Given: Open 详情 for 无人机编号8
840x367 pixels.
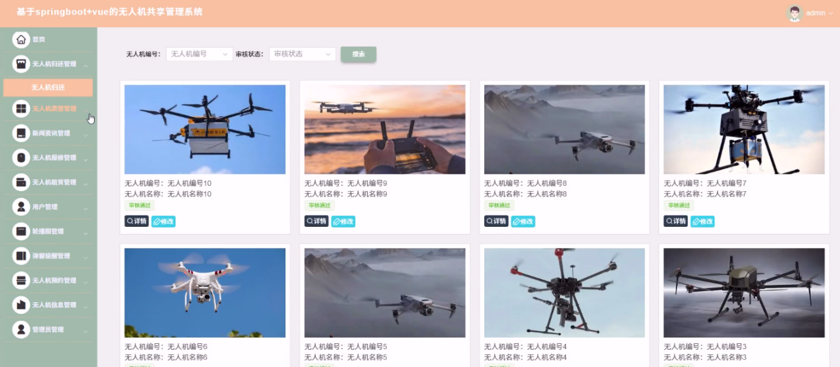Looking at the screenshot, I should [x=496, y=222].
